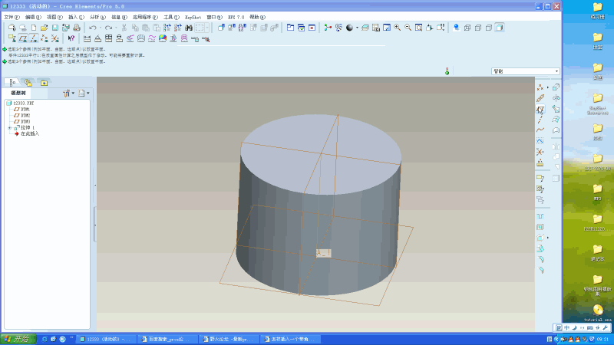614x345 pixels.
Task: Click the Zoom In magnifier
Action: [x=397, y=28]
